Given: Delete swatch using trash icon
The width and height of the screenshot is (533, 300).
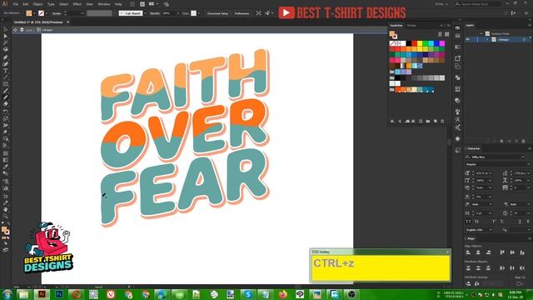Looking at the screenshot, I should pyautogui.click(x=442, y=122).
